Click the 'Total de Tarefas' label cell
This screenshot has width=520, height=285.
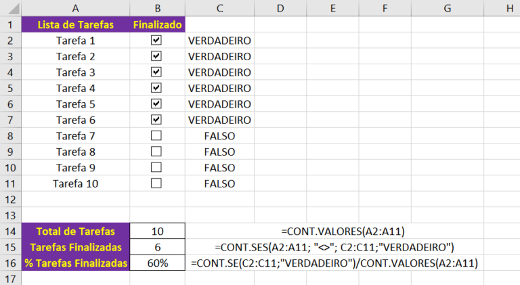click(75, 230)
